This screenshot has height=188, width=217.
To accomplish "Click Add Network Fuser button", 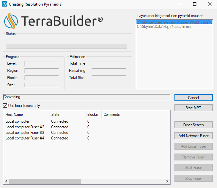I will click(193, 136).
